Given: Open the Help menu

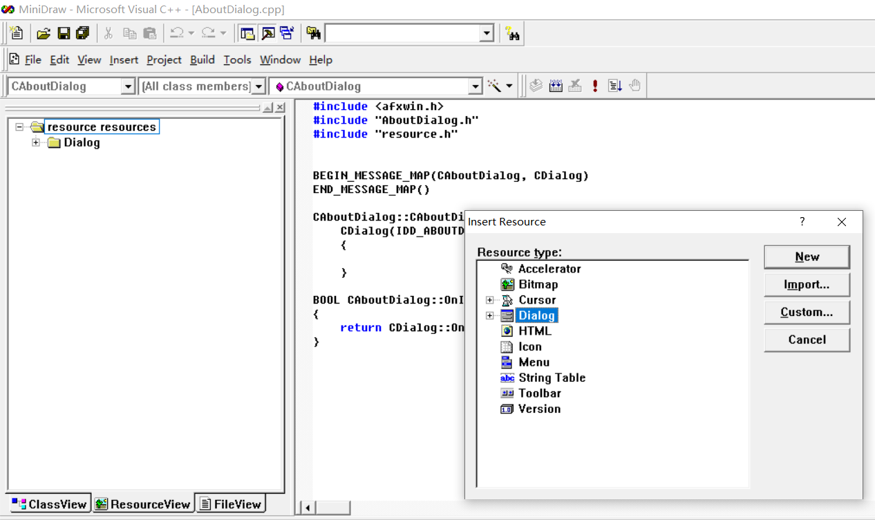Looking at the screenshot, I should pos(321,59).
